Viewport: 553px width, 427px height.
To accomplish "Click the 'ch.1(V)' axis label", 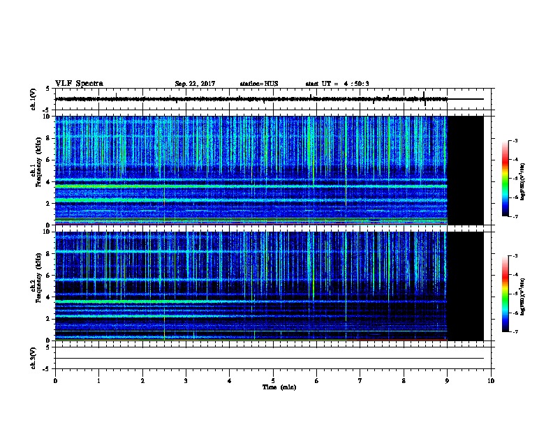I will pos(34,99).
